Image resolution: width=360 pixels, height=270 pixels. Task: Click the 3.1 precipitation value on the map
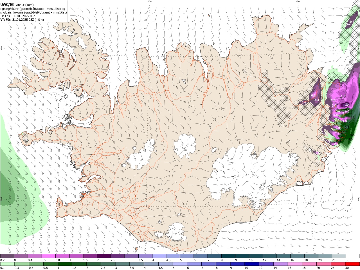point(347,127)
